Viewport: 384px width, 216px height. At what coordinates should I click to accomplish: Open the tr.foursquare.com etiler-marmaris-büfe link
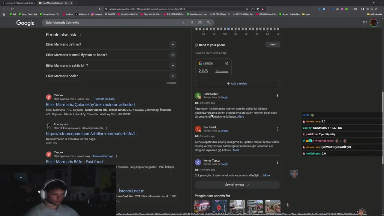[x=92, y=133]
